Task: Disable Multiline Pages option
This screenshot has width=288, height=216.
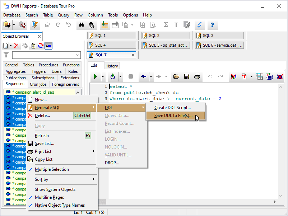Action: pyautogui.click(x=49, y=197)
